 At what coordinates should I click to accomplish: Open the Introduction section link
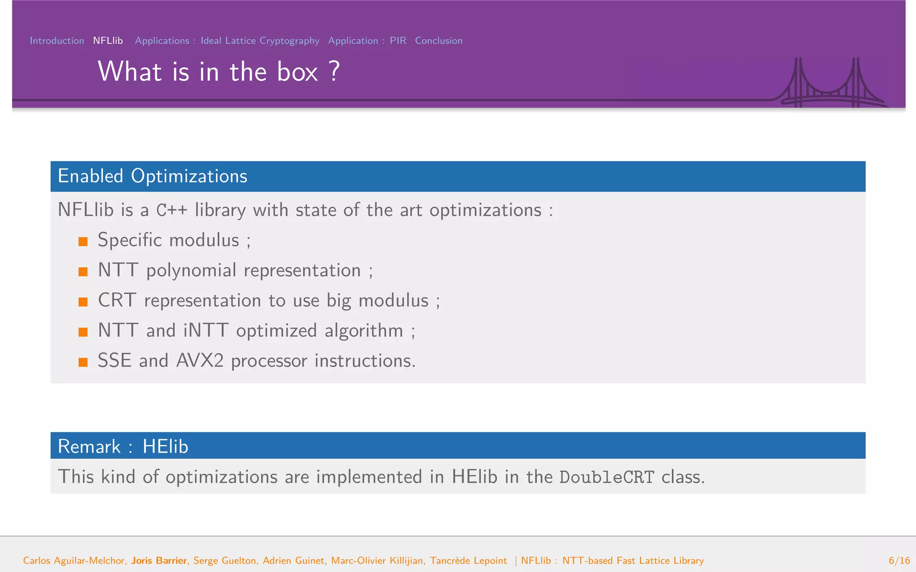[x=57, y=41]
